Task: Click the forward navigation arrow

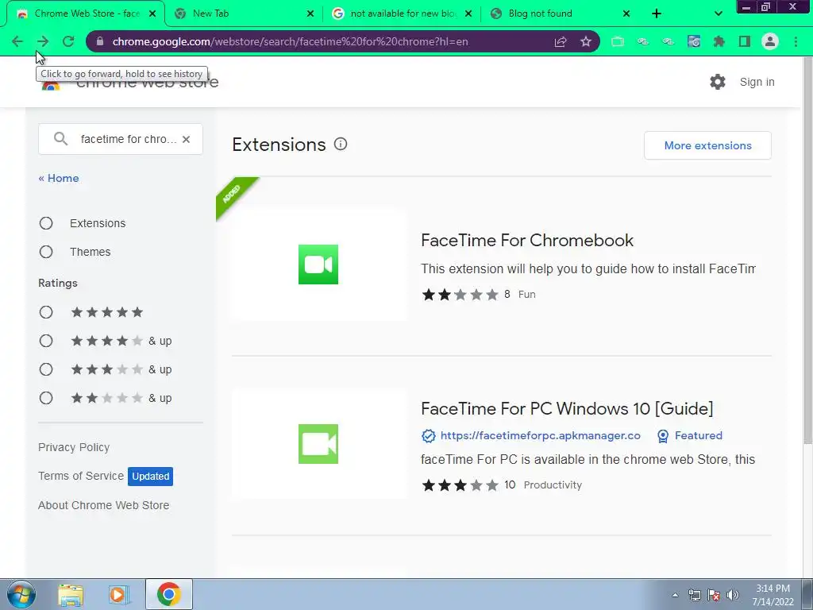Action: [43, 41]
